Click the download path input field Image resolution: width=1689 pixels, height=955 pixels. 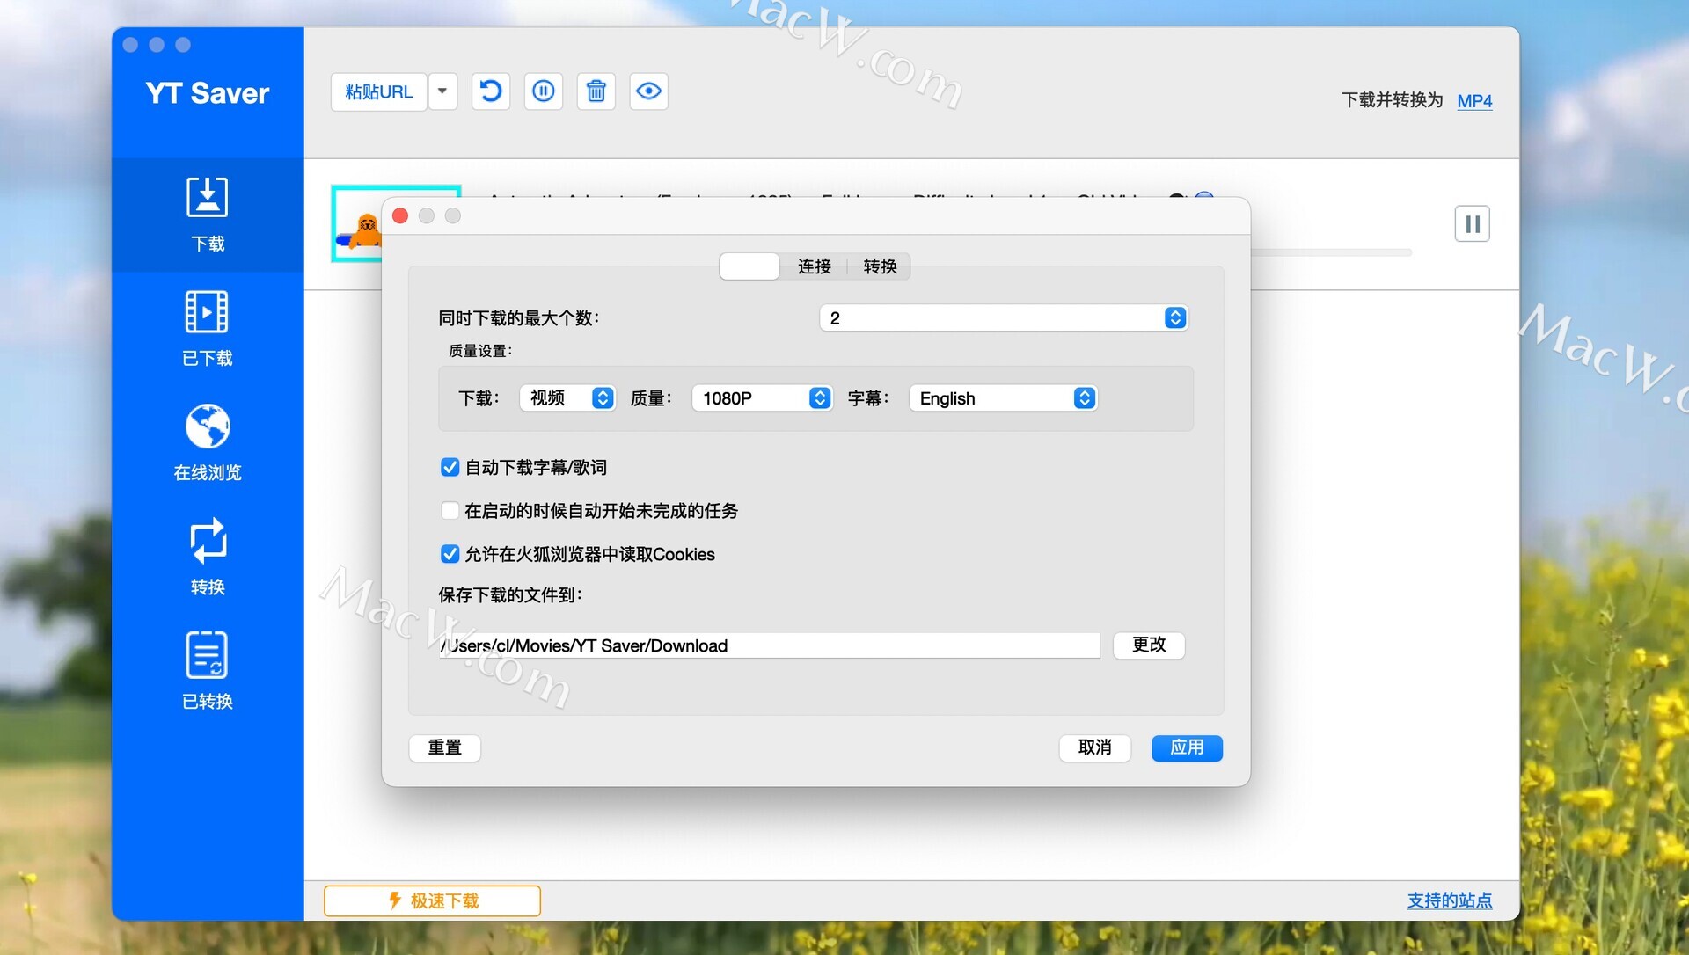pos(770,645)
